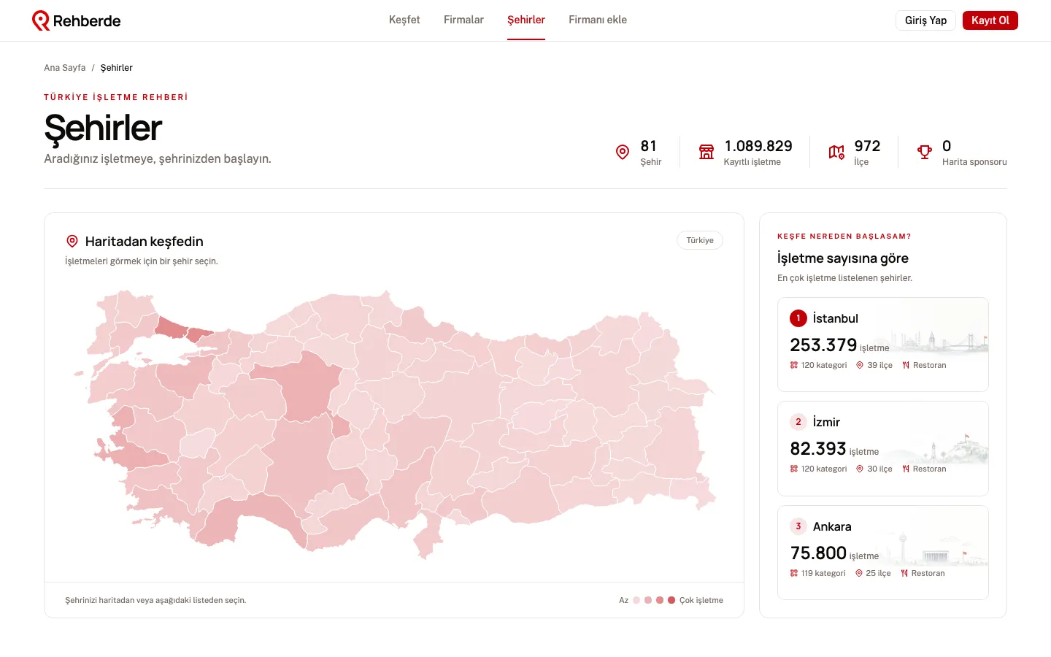Click the 82.393 işletme count
Image resolution: width=1051 pixels, height=657 pixels.
point(834,448)
